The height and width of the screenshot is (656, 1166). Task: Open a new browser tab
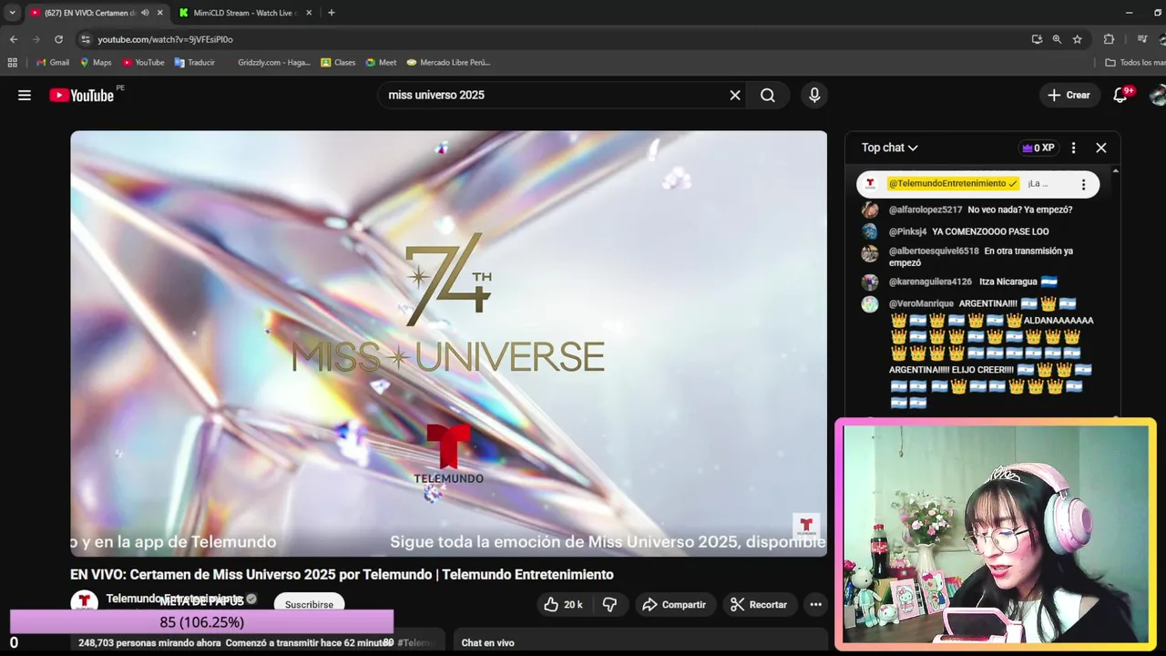coord(331,13)
